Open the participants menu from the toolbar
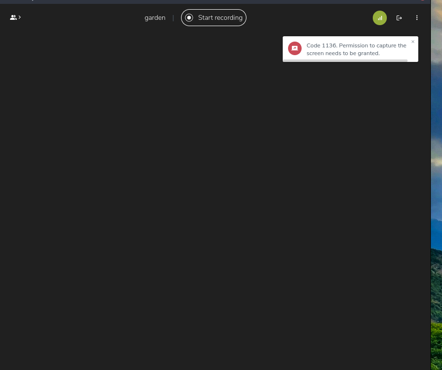The image size is (442, 370). click(13, 17)
